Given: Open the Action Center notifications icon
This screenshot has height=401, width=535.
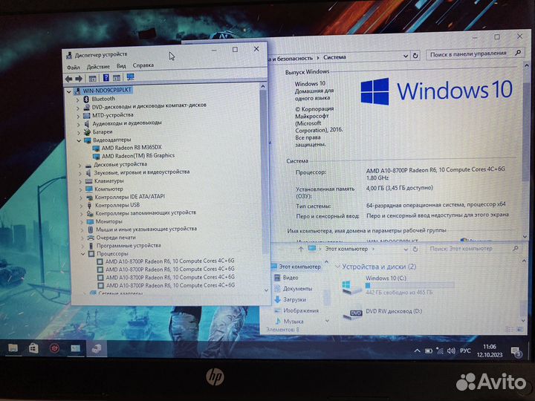Looking at the screenshot, I should (x=516, y=351).
